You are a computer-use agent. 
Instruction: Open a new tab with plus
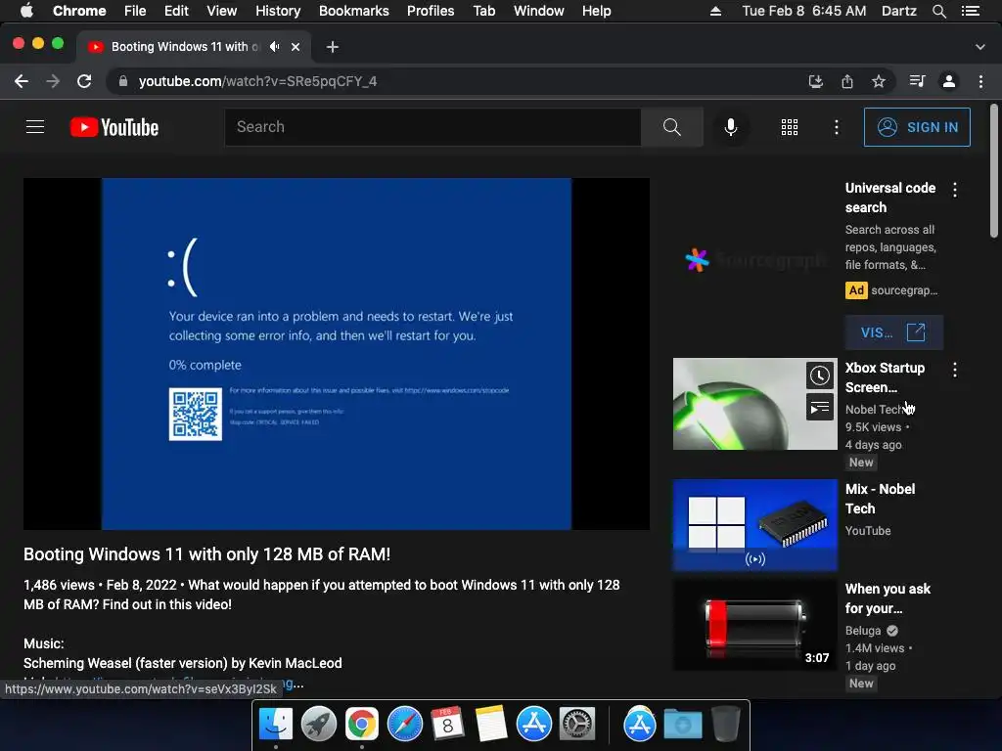click(333, 47)
